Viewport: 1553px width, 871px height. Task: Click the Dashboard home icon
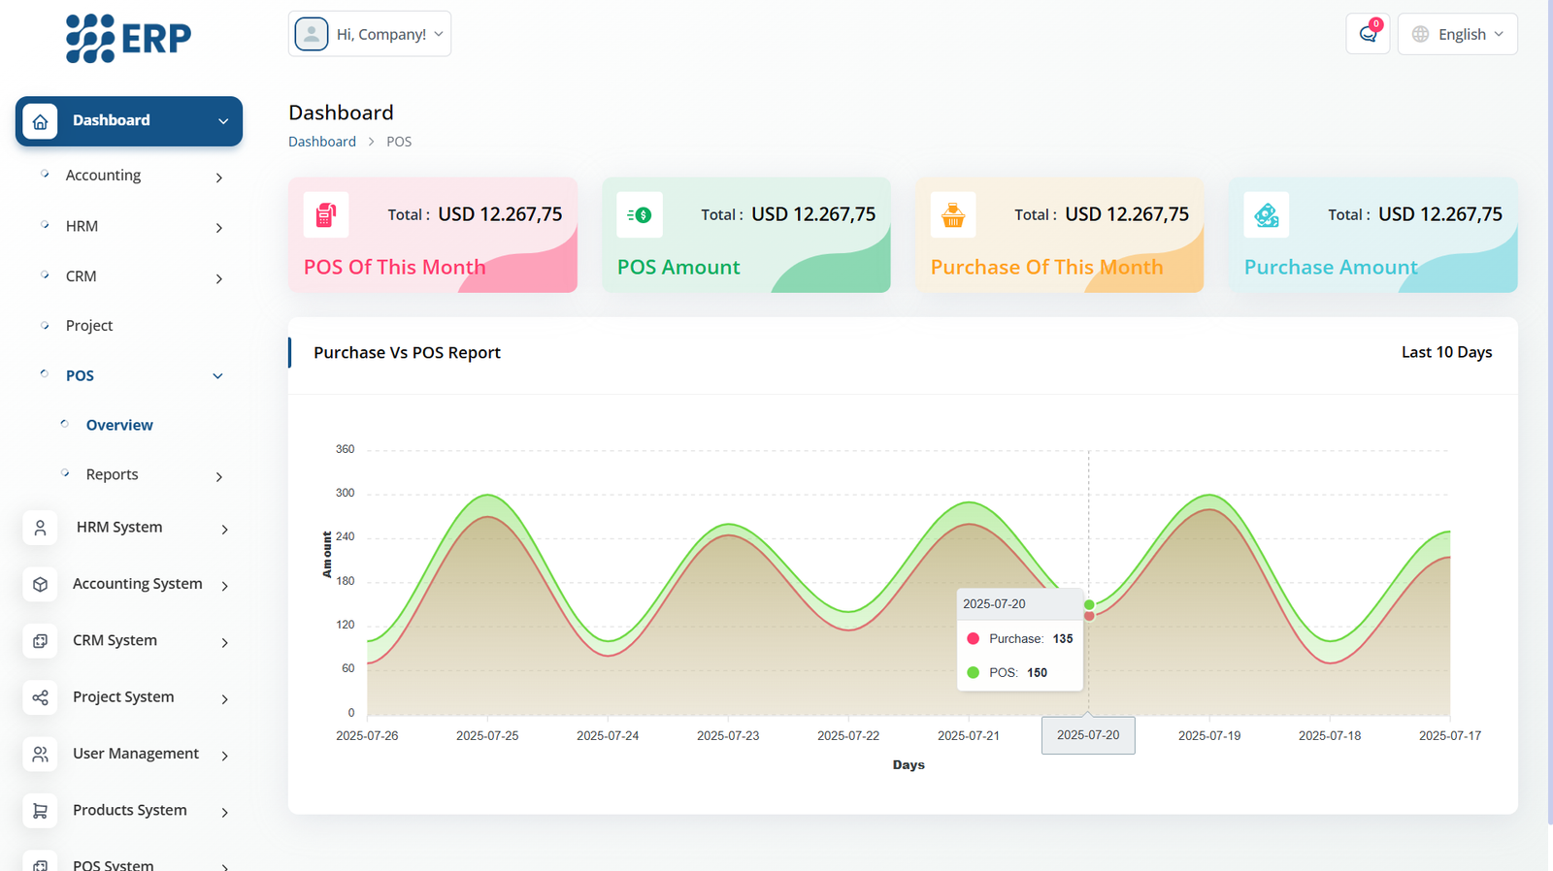point(40,121)
